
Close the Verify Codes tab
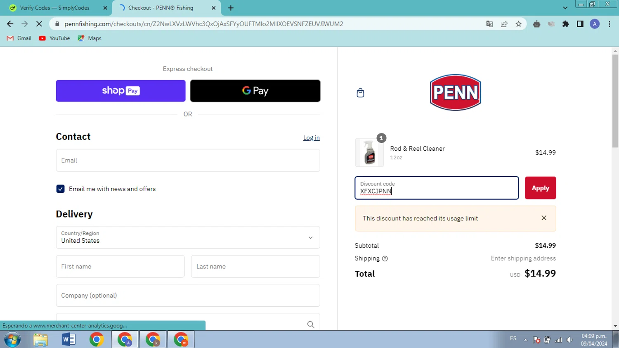pyautogui.click(x=105, y=8)
